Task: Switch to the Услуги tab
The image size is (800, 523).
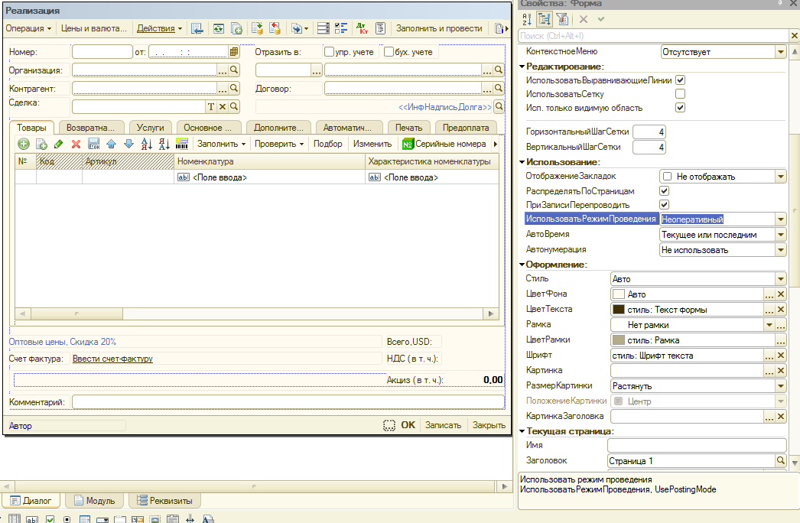Action: (x=150, y=128)
